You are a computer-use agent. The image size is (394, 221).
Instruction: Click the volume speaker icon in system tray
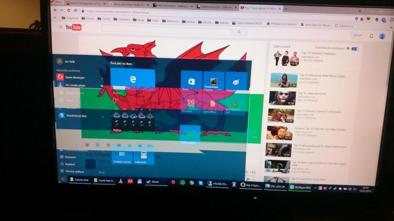pyautogui.click(x=355, y=189)
